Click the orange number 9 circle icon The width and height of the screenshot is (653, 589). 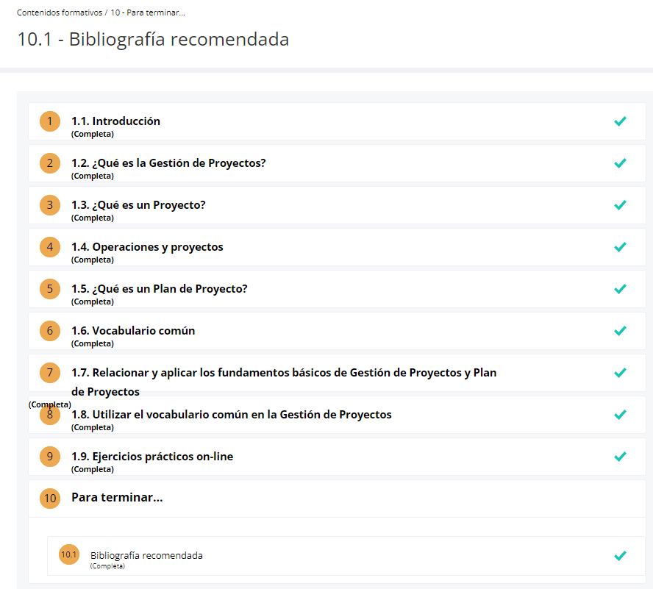tap(50, 457)
